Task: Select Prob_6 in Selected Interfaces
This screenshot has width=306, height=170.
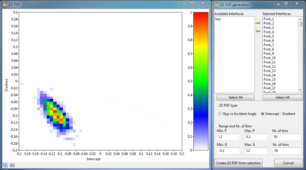Action: click(268, 41)
